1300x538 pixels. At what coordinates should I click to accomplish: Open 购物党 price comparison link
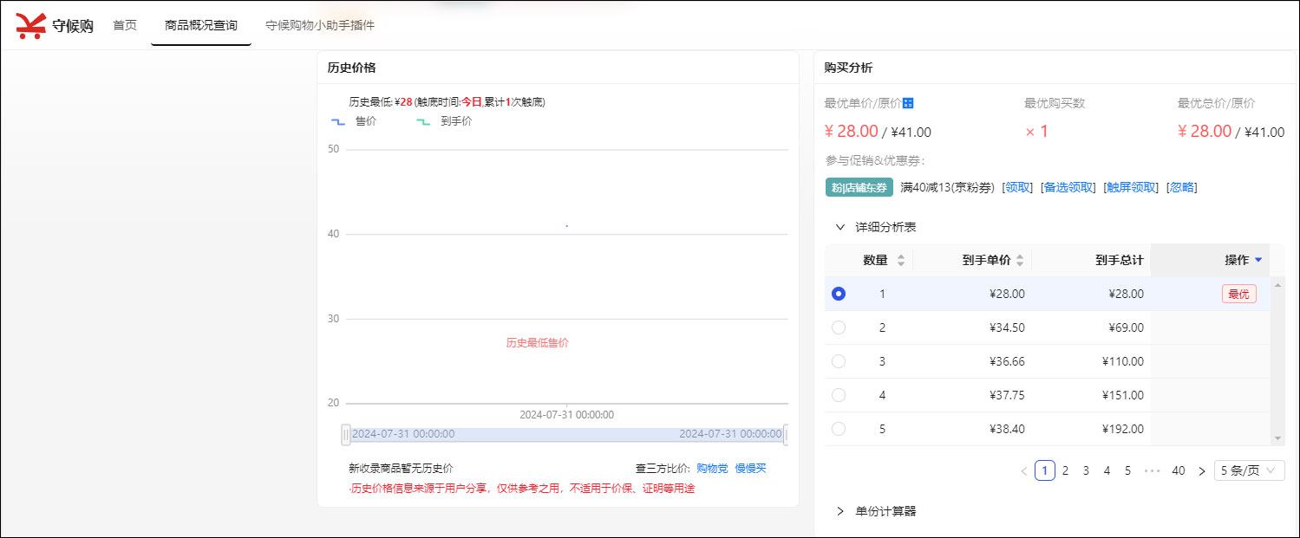coord(712,469)
